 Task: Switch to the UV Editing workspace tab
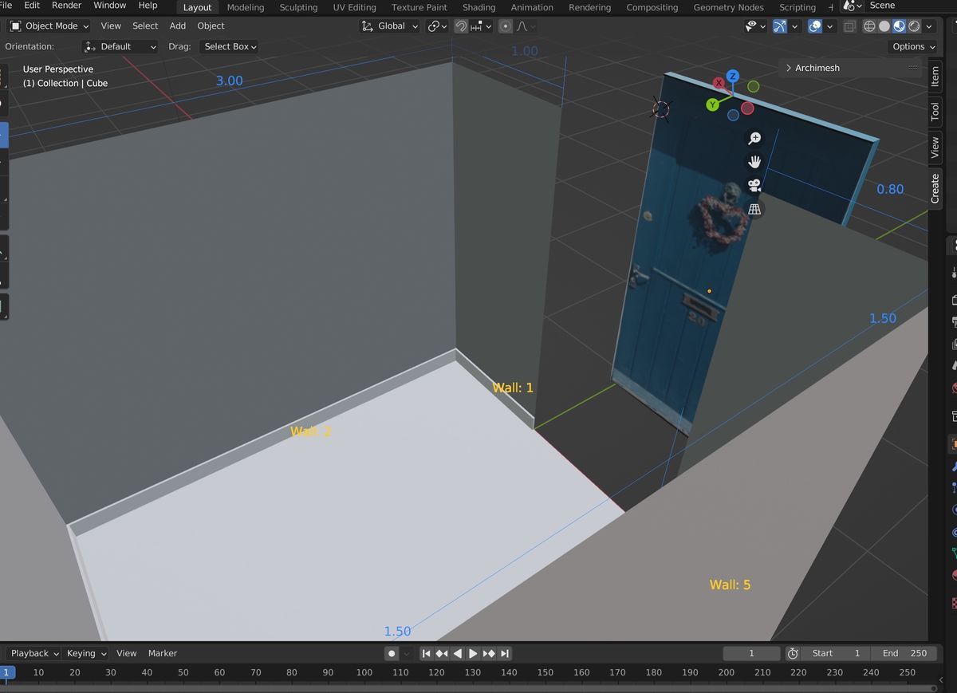coord(355,7)
